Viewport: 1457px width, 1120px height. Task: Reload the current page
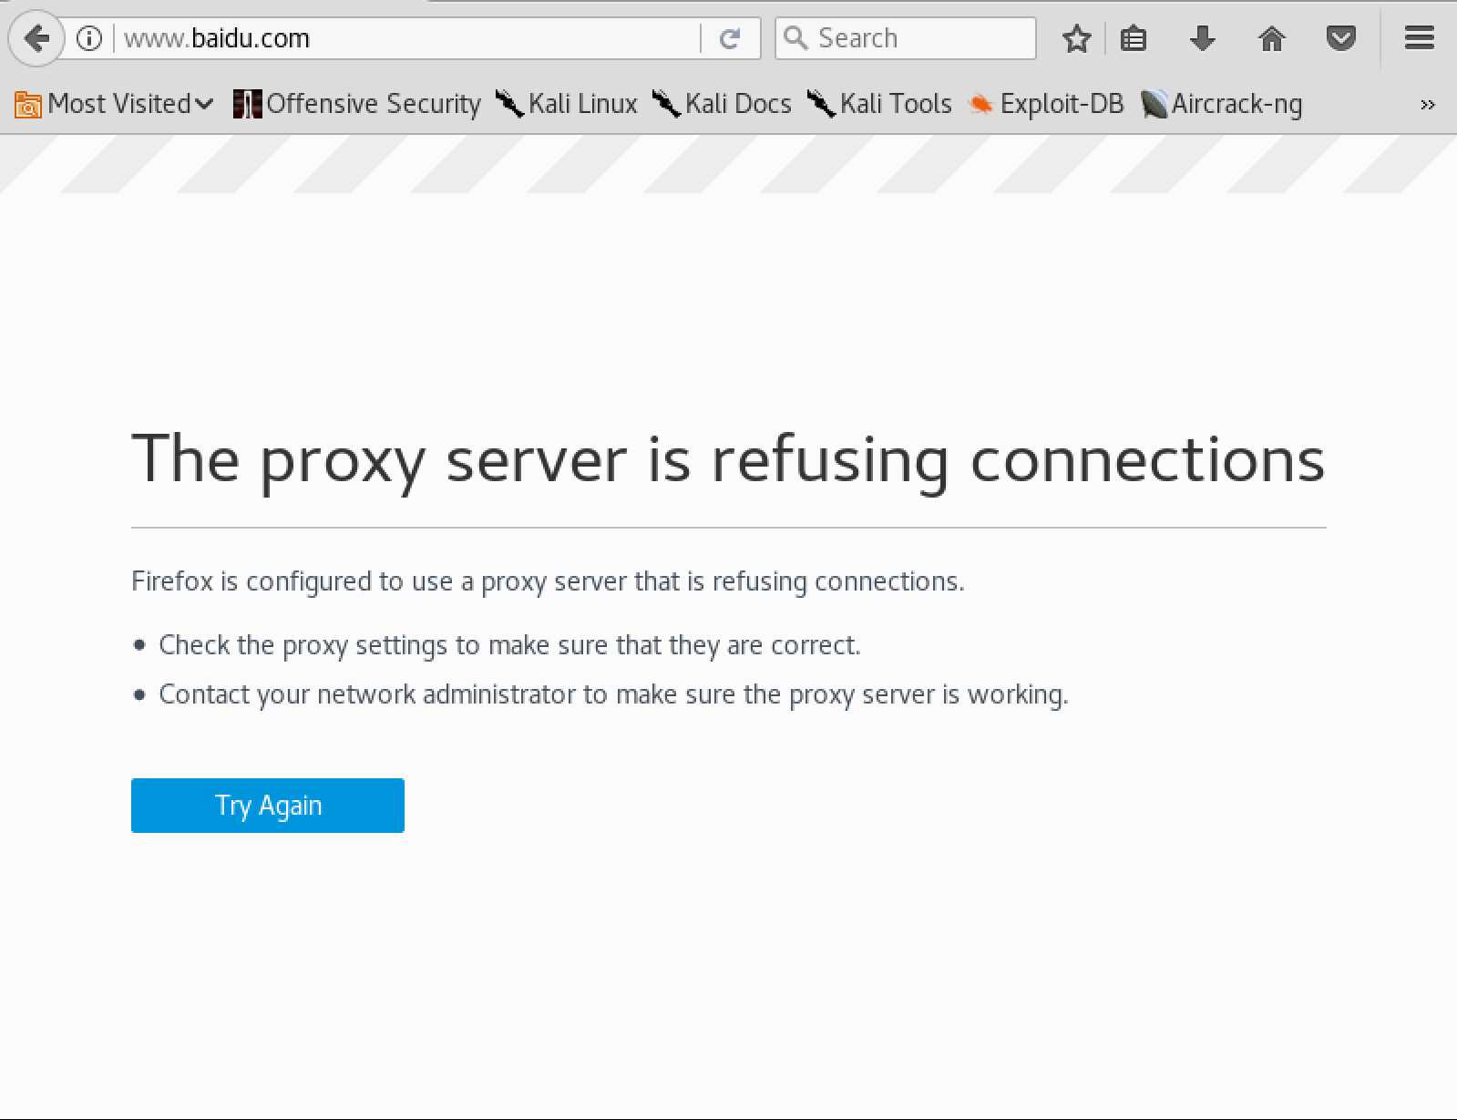[730, 38]
